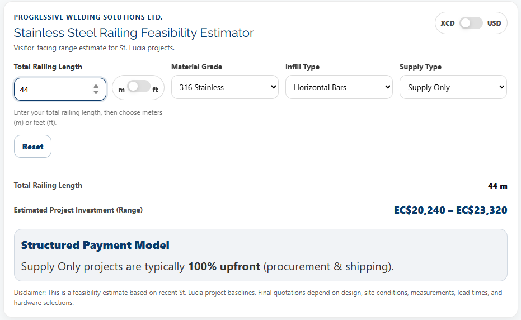Open the Material Grade dropdown
Image resolution: width=521 pixels, height=320 pixels.
224,87
